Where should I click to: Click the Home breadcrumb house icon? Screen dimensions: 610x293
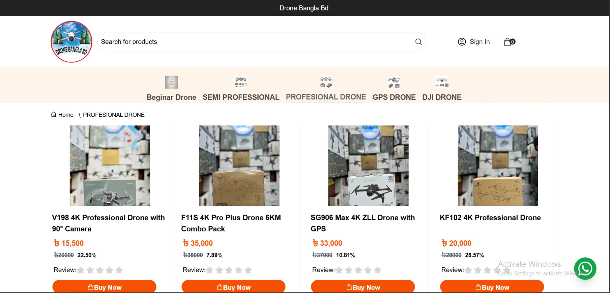point(54,114)
